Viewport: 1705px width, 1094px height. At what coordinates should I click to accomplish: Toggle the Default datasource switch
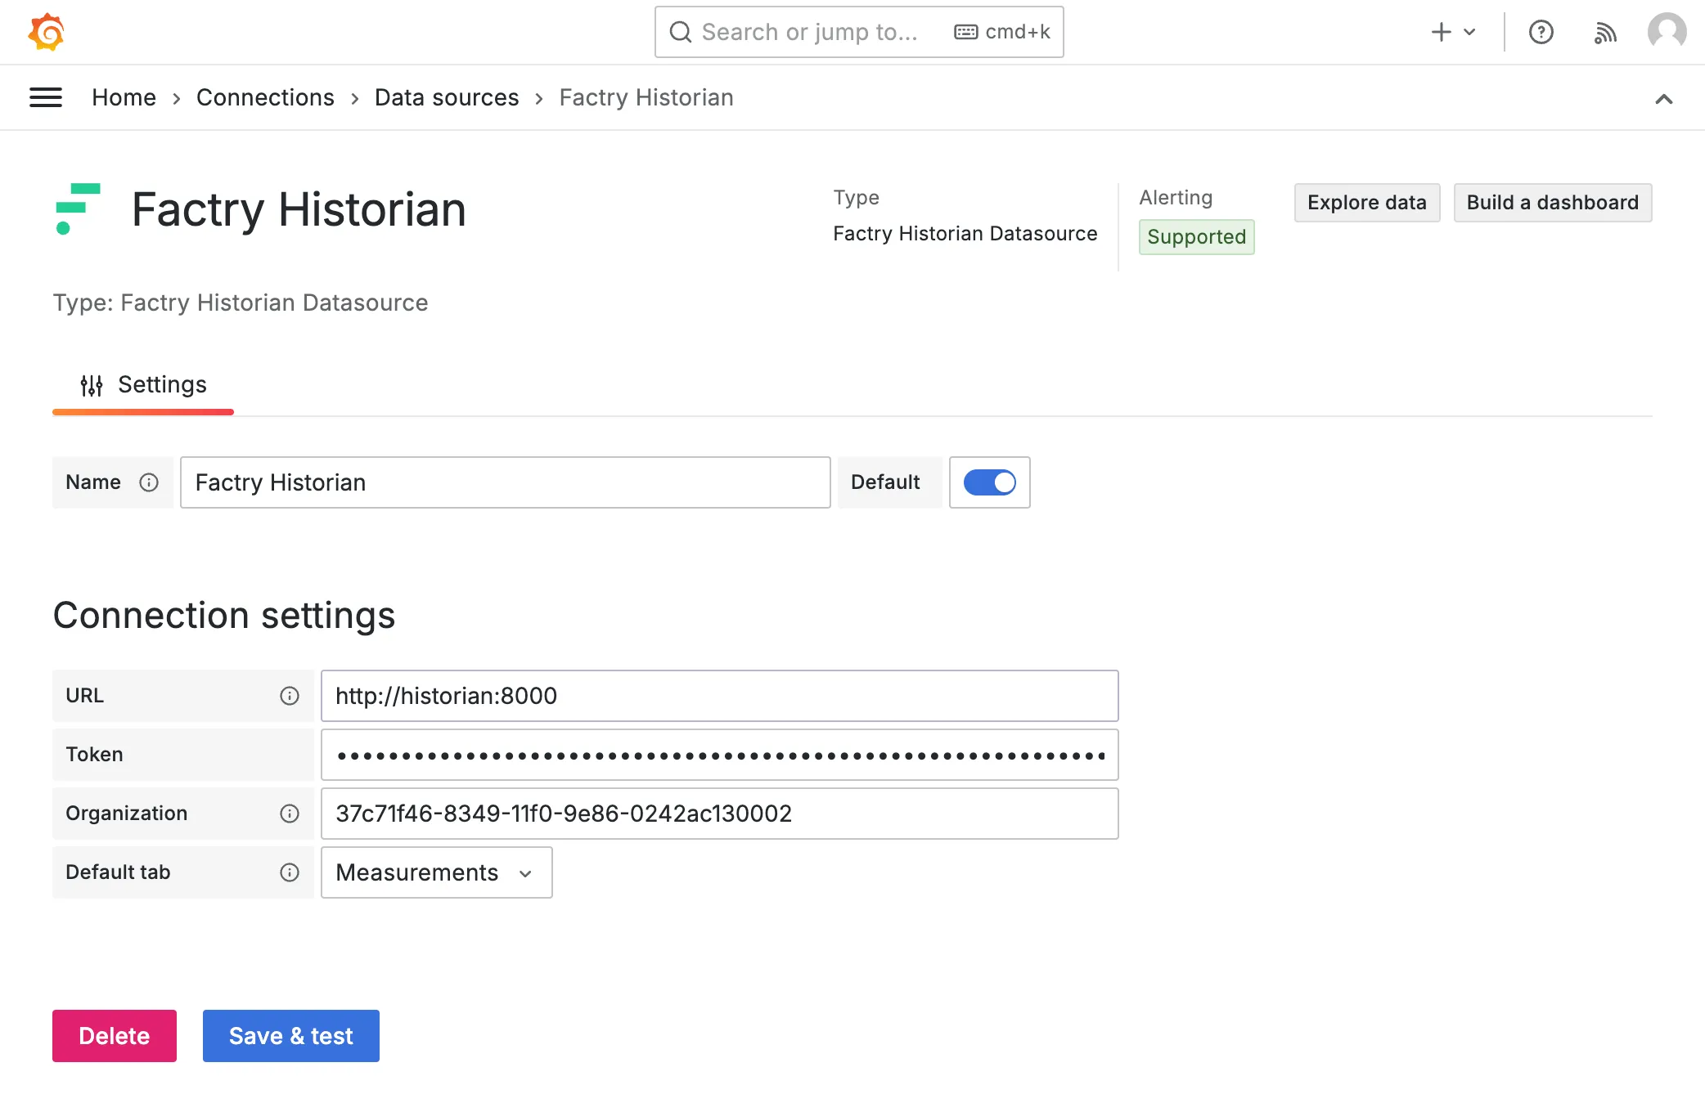(x=990, y=482)
